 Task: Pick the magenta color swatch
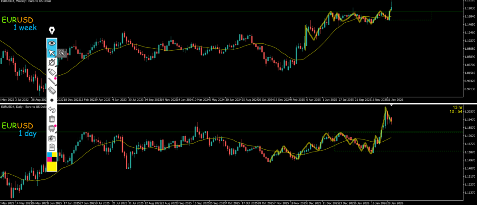tap(49, 159)
